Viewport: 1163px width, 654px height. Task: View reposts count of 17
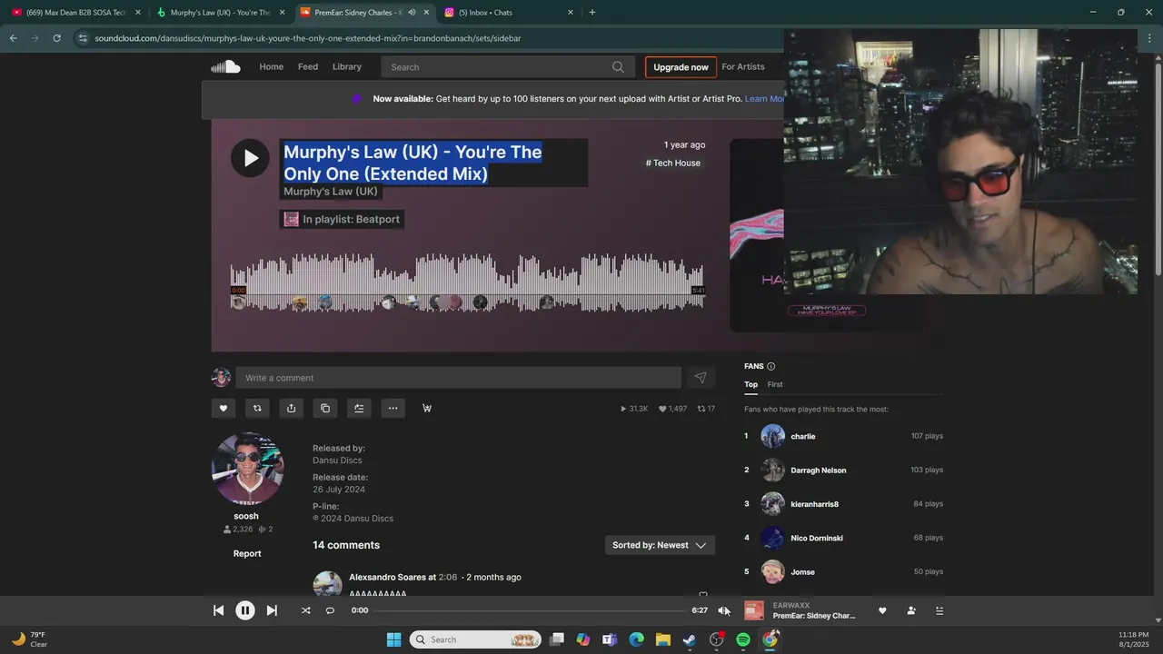click(706, 409)
